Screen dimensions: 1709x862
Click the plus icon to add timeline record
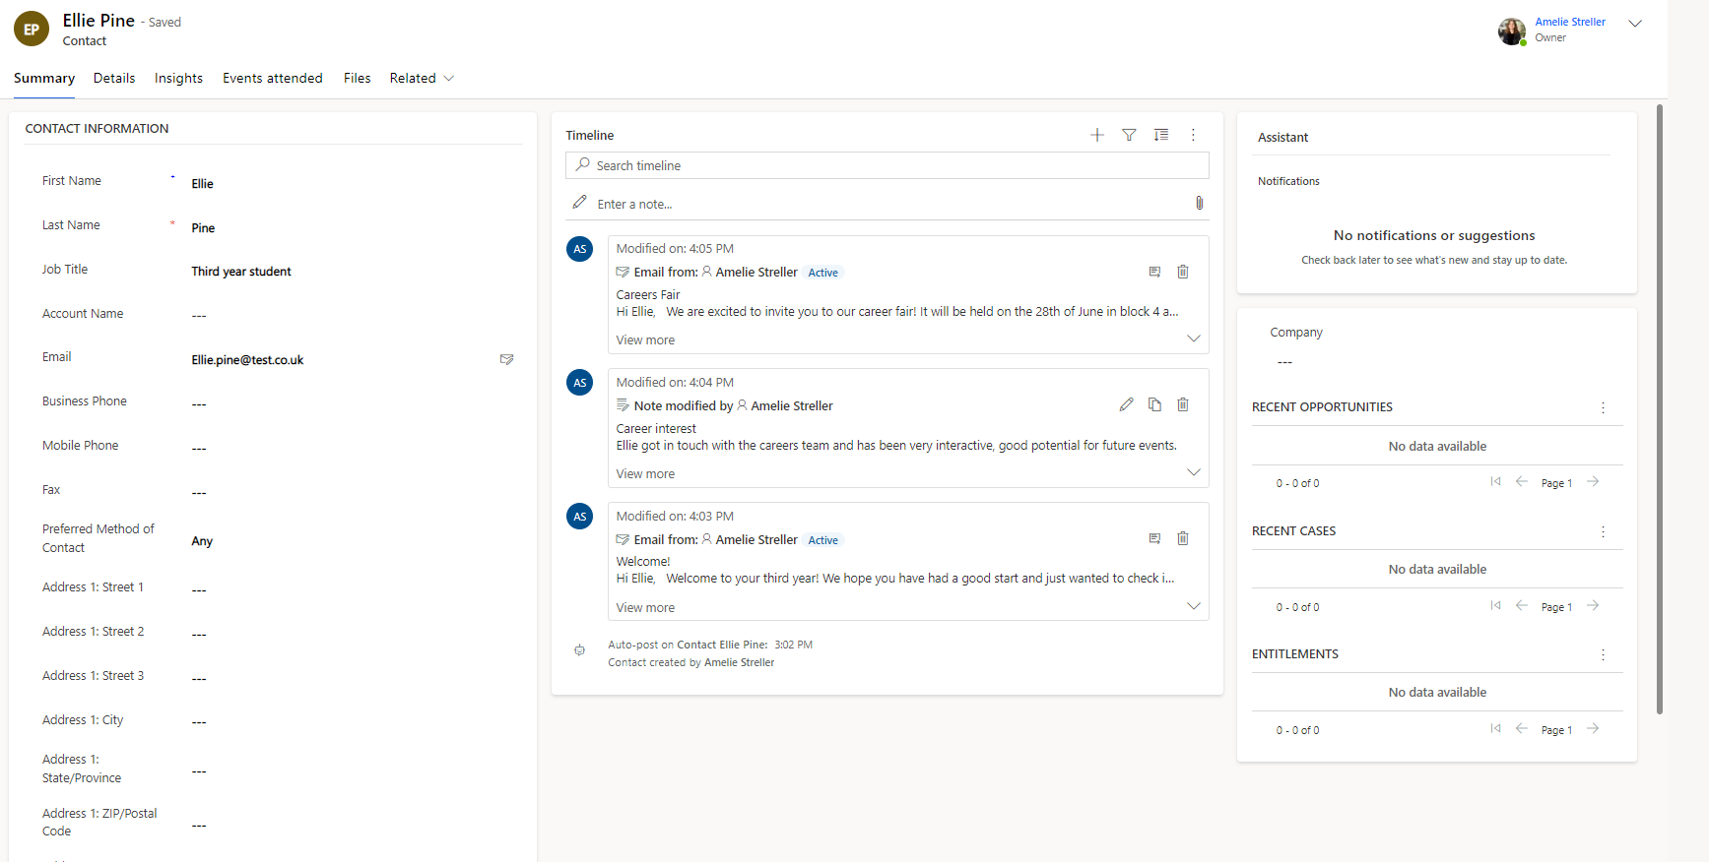1096,135
